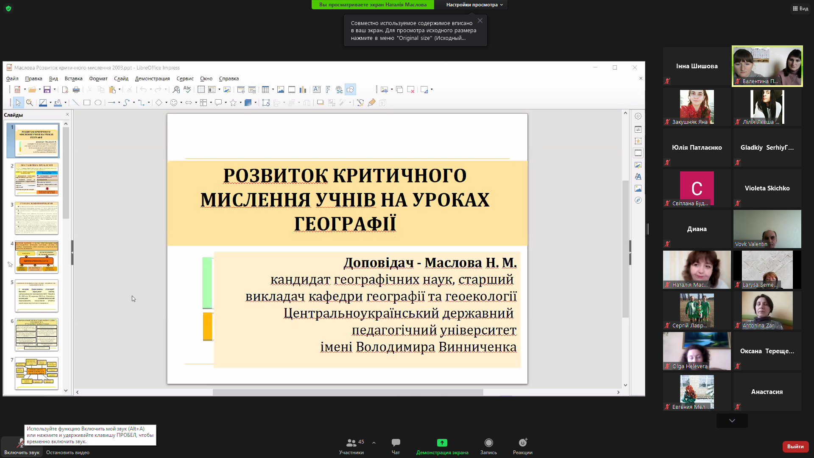Toggle Запись recording button
Viewport: 814px width, 458px height.
click(x=488, y=446)
